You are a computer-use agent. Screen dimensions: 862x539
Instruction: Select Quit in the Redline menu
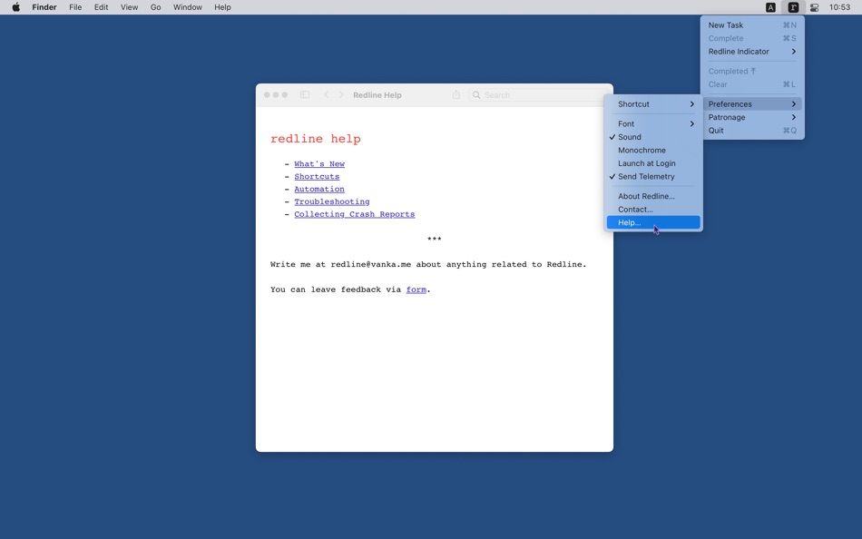[x=752, y=131]
